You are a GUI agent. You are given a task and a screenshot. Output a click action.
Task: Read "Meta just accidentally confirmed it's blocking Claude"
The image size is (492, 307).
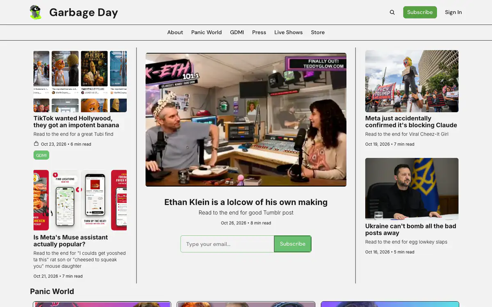411,122
